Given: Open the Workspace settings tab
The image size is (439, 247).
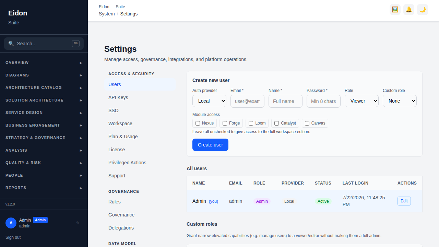Looking at the screenshot, I should coord(140,123).
